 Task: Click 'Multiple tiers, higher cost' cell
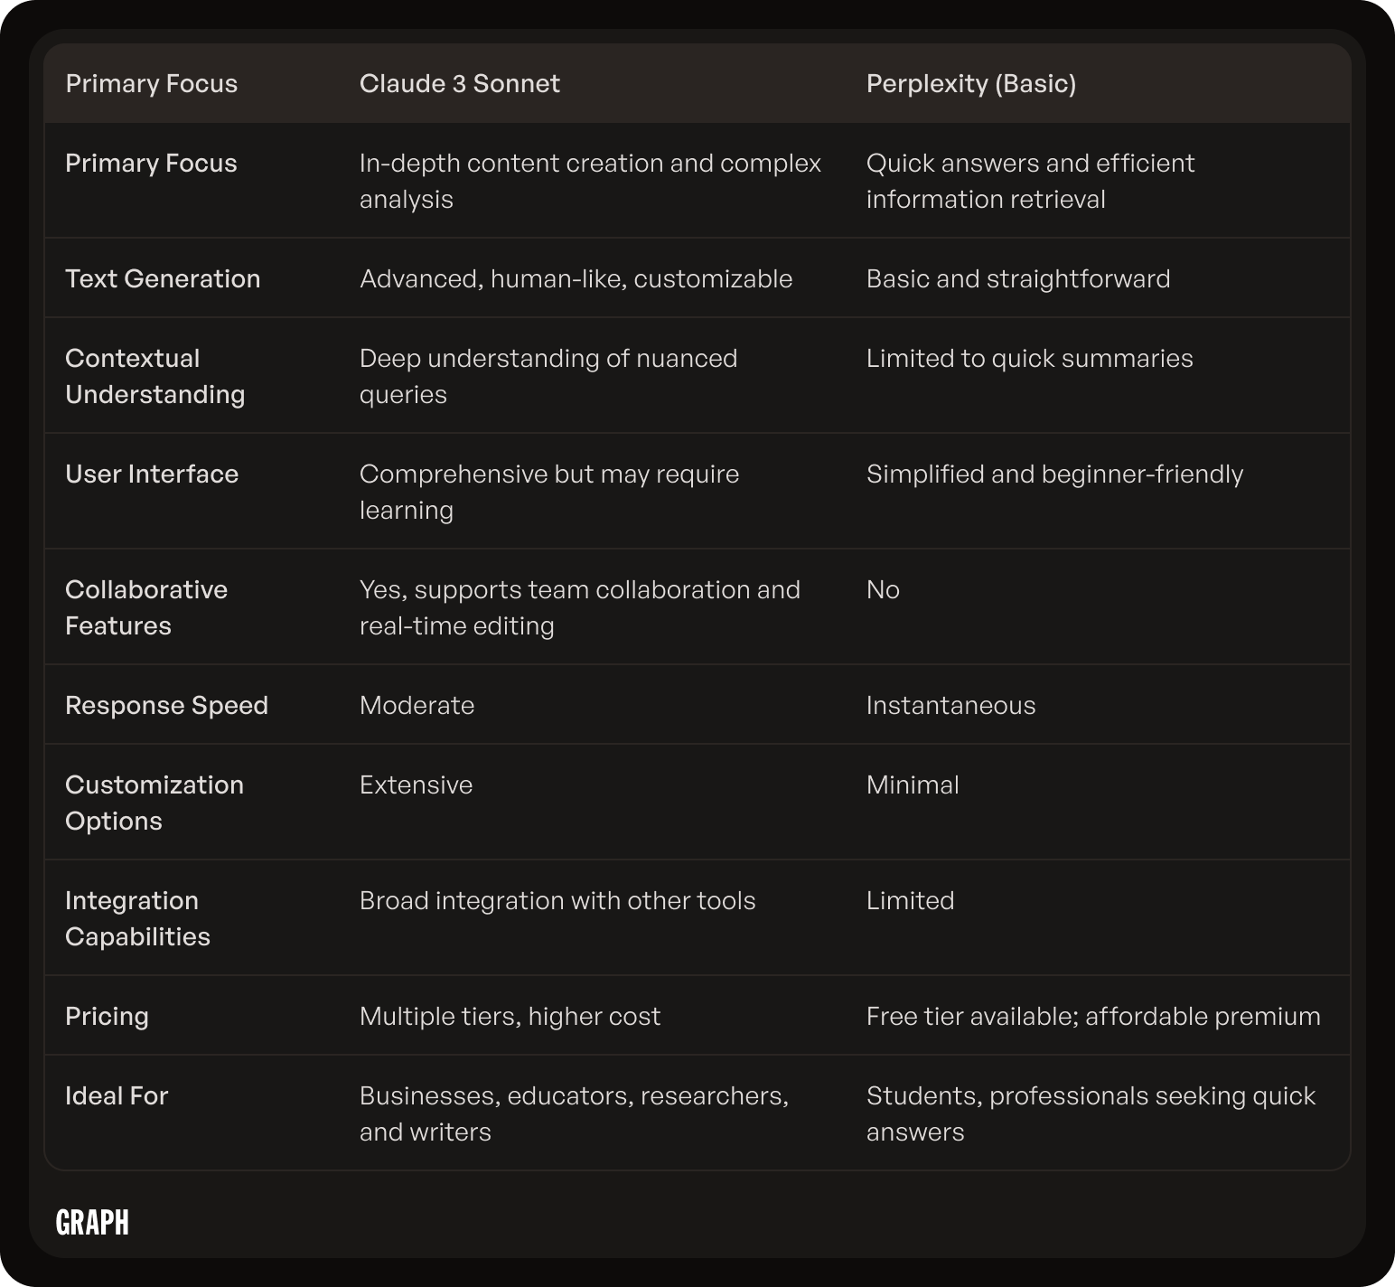pyautogui.click(x=510, y=1016)
